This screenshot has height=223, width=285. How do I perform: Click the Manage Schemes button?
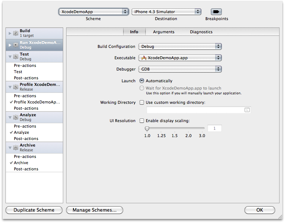point(95,210)
